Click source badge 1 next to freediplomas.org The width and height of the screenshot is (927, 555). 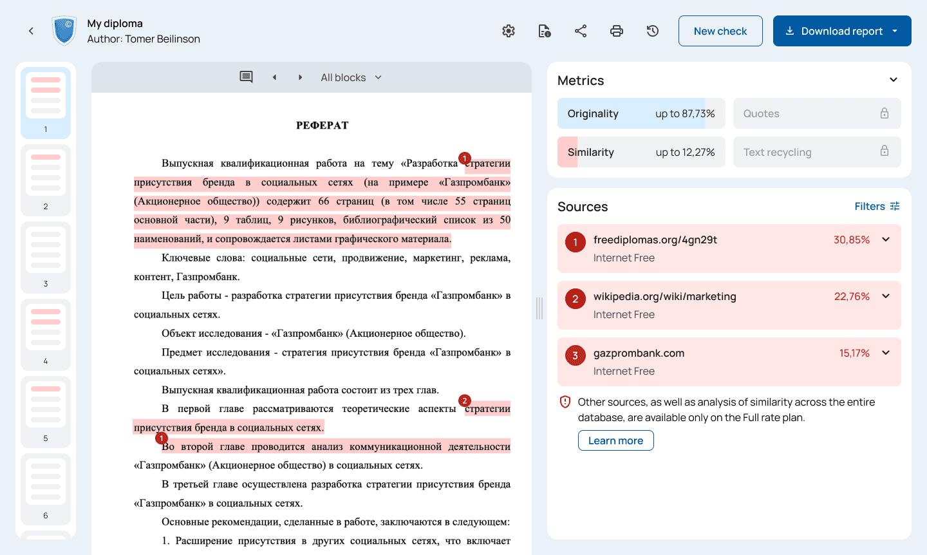click(575, 242)
